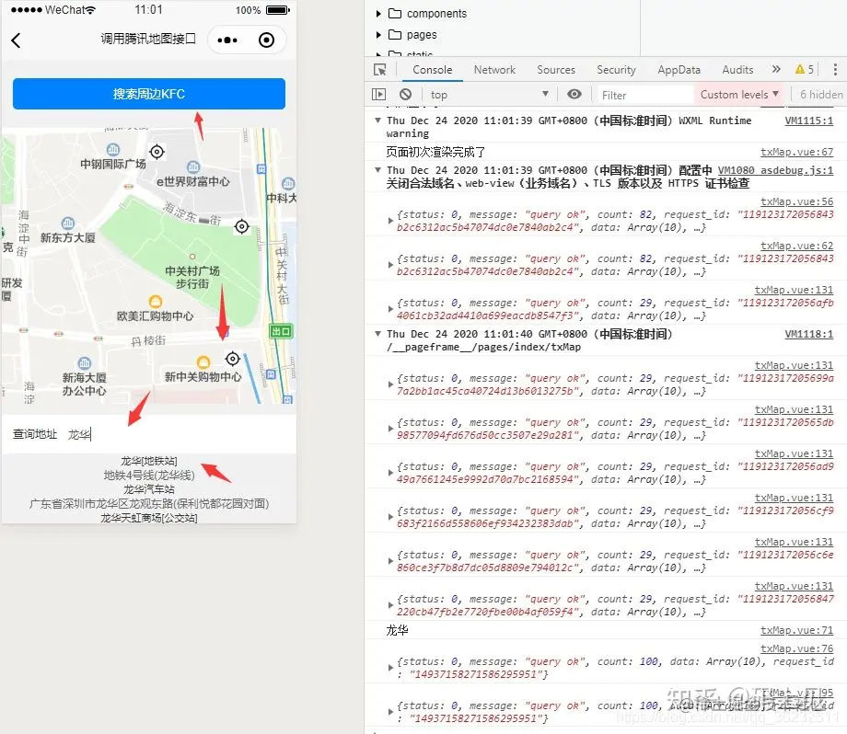Tap the circular close capsule button
847x734 pixels.
pos(266,40)
